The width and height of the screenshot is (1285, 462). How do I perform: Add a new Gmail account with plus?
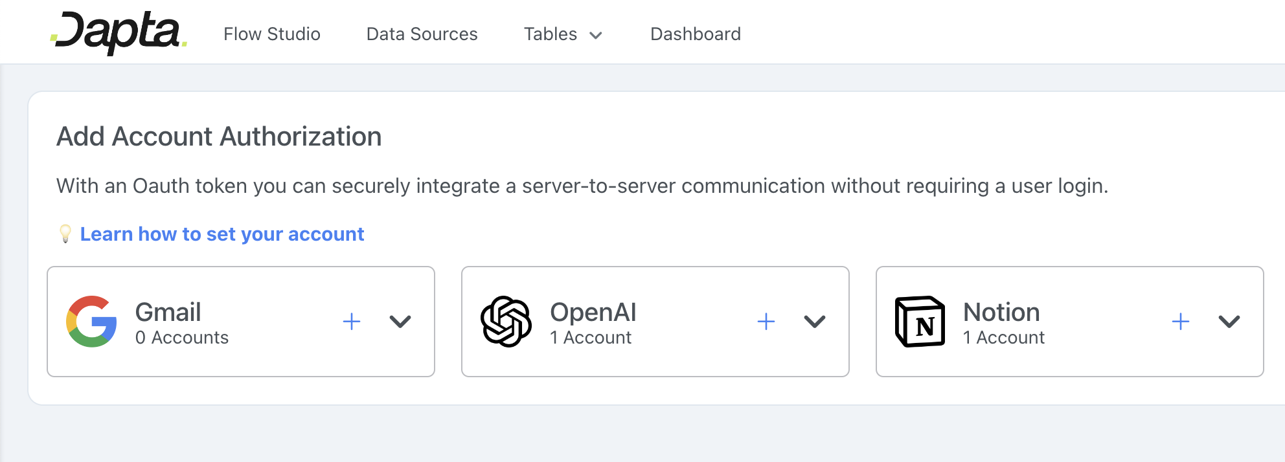point(351,322)
